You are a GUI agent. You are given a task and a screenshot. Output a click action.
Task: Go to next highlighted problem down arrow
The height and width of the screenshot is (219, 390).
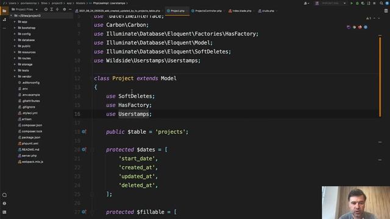379,18
